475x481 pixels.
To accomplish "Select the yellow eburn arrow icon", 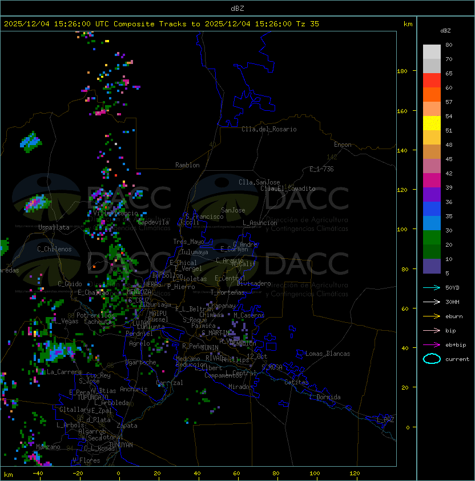I will (x=432, y=316).
